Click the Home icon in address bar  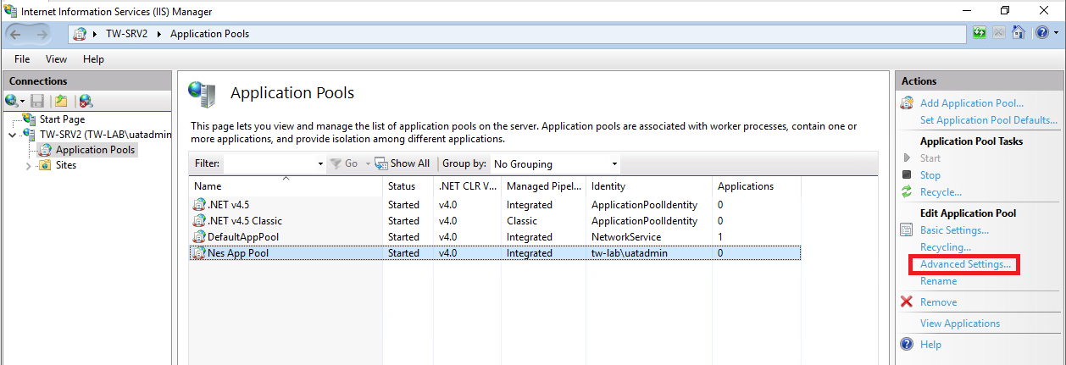[x=1019, y=34]
